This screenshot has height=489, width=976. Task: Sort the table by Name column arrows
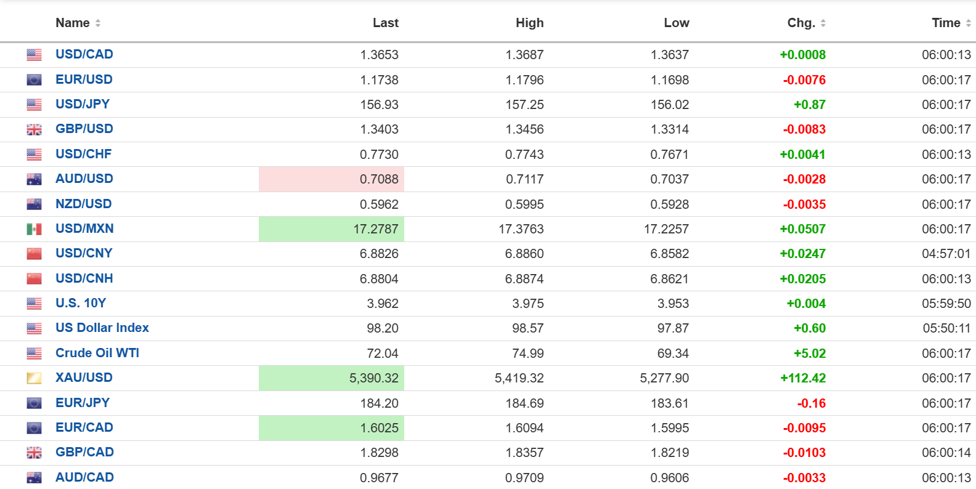pos(98,23)
